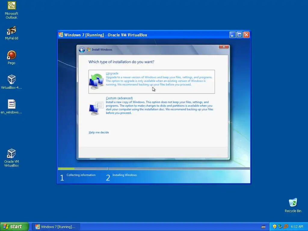The width and height of the screenshot is (308, 231).
Task: Click the VirtualBox window title bar text
Action: pyautogui.click(x=106, y=35)
